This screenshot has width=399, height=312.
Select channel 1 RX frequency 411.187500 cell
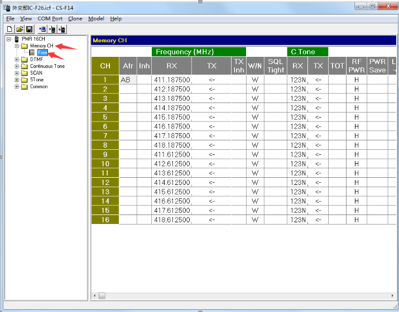[x=172, y=80]
